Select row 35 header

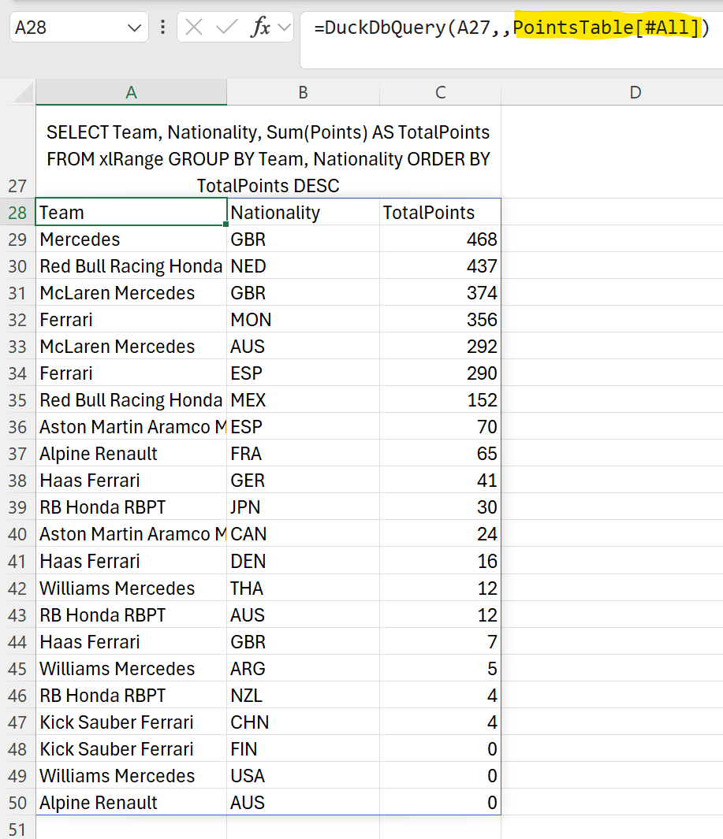point(17,400)
